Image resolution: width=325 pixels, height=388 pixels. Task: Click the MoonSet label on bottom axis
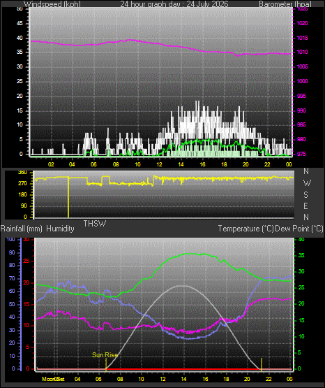(53, 379)
